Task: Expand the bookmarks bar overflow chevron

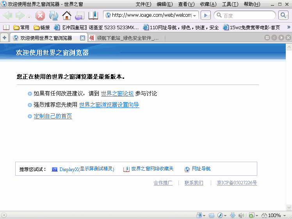Action: 288,27
